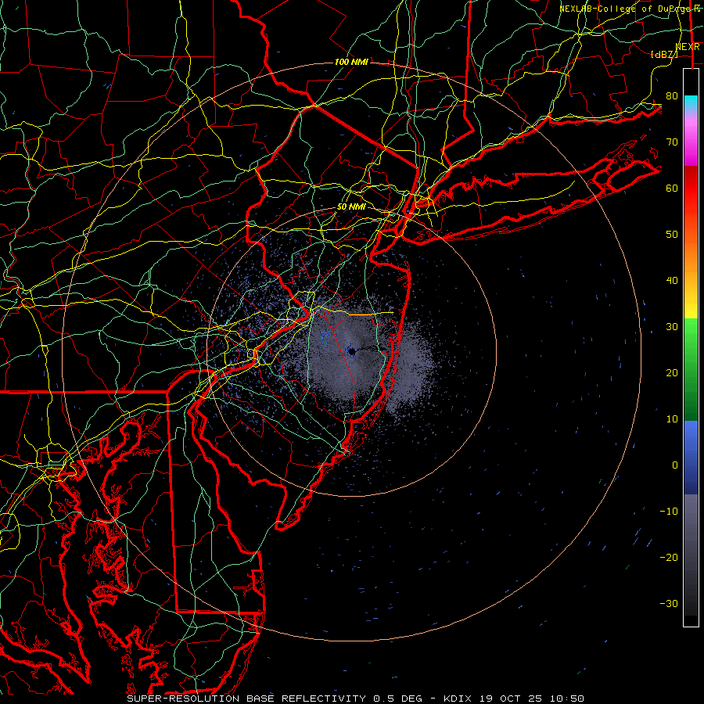The image size is (704, 704).
Task: Click the 100 NMI range ring label
Action: (351, 62)
